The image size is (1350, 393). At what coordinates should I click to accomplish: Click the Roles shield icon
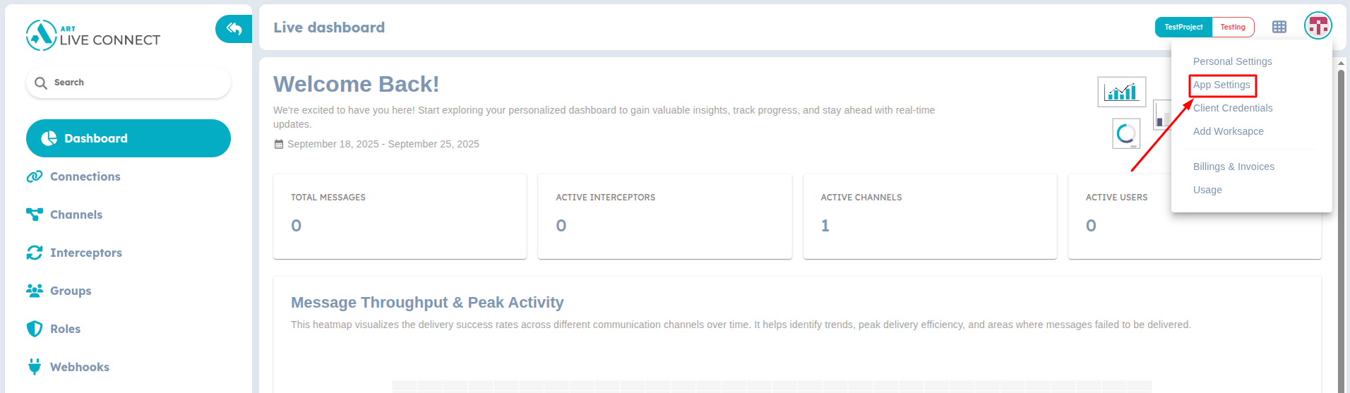pos(35,329)
